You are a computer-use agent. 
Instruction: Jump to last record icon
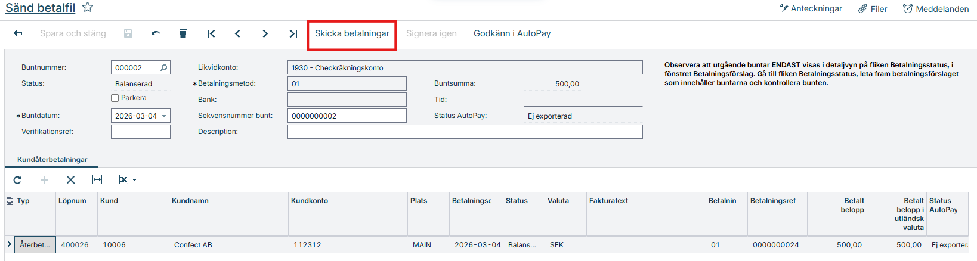point(293,33)
